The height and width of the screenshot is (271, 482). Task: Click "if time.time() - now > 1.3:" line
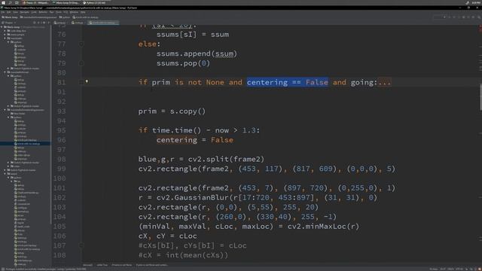tap(199, 130)
